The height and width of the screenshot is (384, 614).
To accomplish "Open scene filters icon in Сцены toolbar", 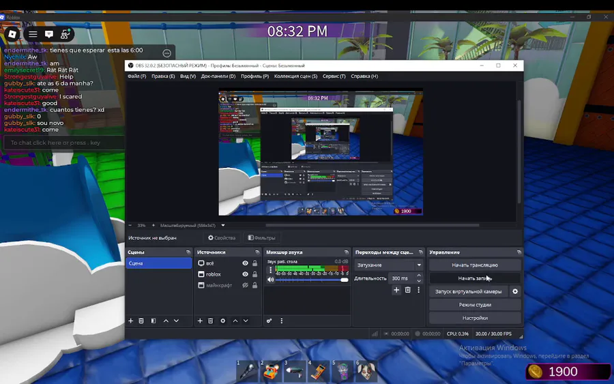I will (153, 321).
